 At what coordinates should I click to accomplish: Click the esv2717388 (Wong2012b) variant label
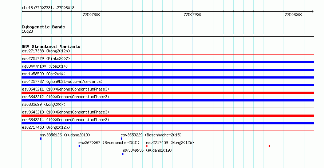(x=46, y=51)
